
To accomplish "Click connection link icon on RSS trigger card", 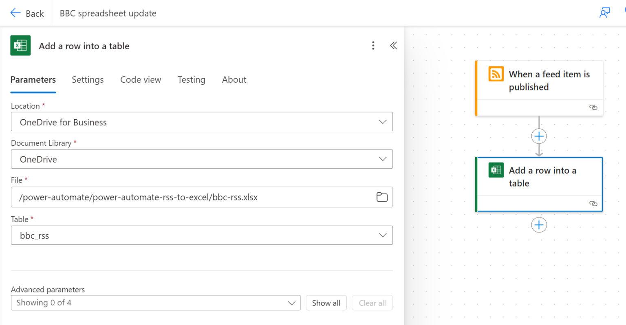I will tap(593, 108).
